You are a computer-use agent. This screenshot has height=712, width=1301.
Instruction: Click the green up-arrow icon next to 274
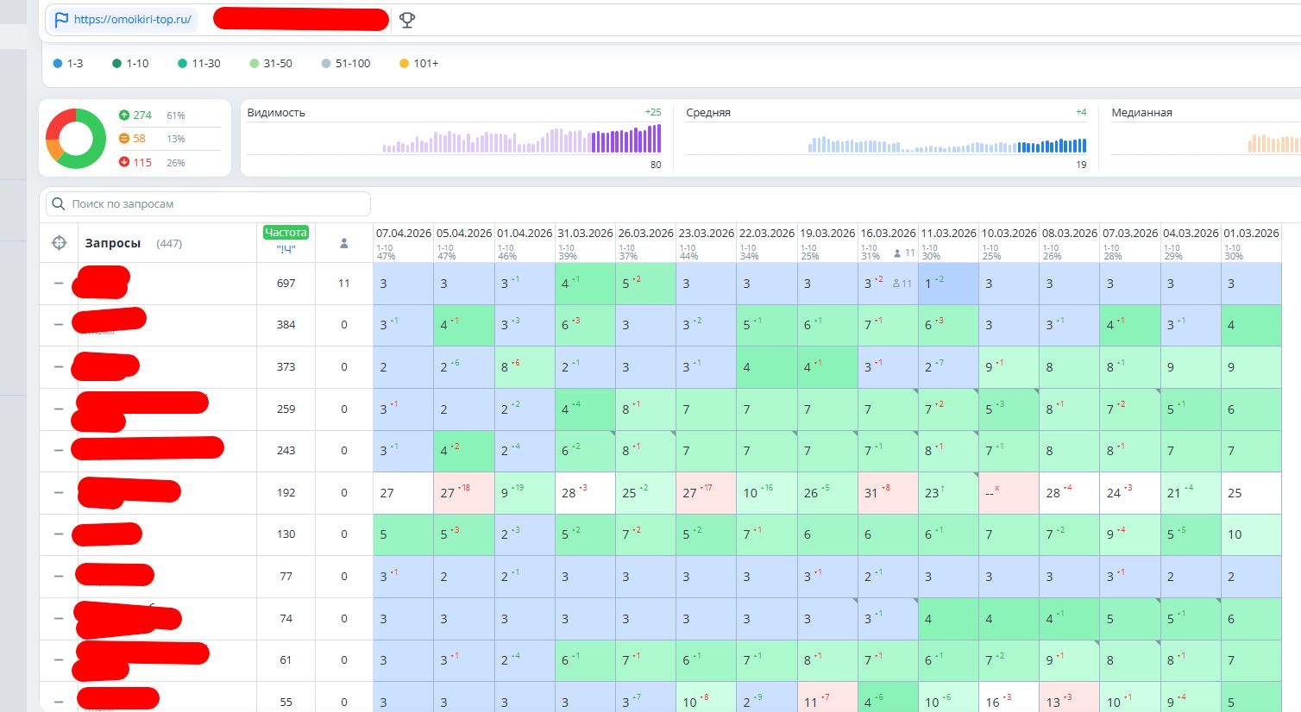click(x=124, y=115)
